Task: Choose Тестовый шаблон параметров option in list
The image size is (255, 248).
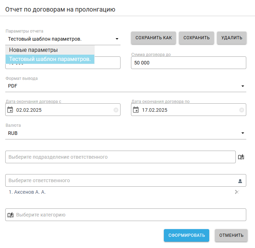Action: [50, 59]
